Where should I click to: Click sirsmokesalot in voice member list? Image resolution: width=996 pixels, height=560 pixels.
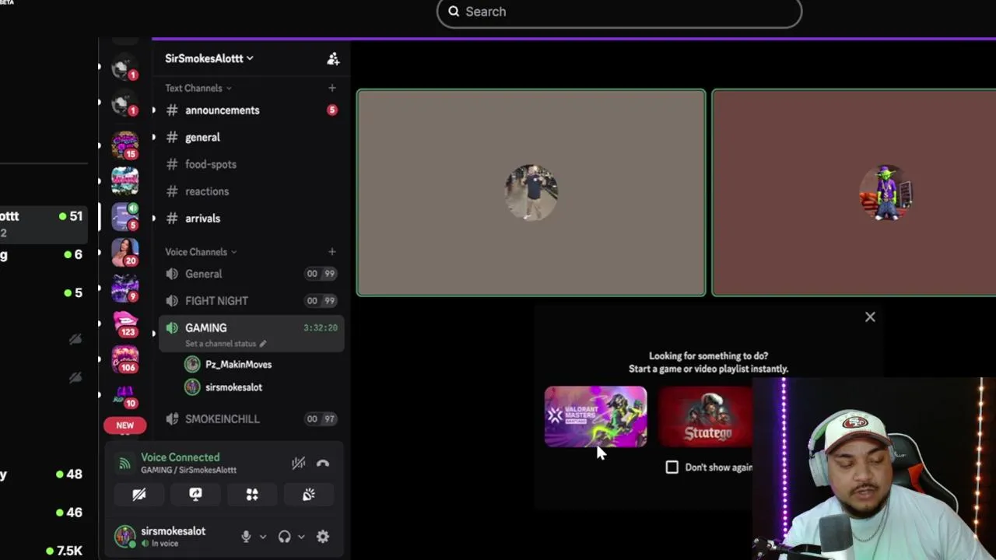[x=233, y=387]
